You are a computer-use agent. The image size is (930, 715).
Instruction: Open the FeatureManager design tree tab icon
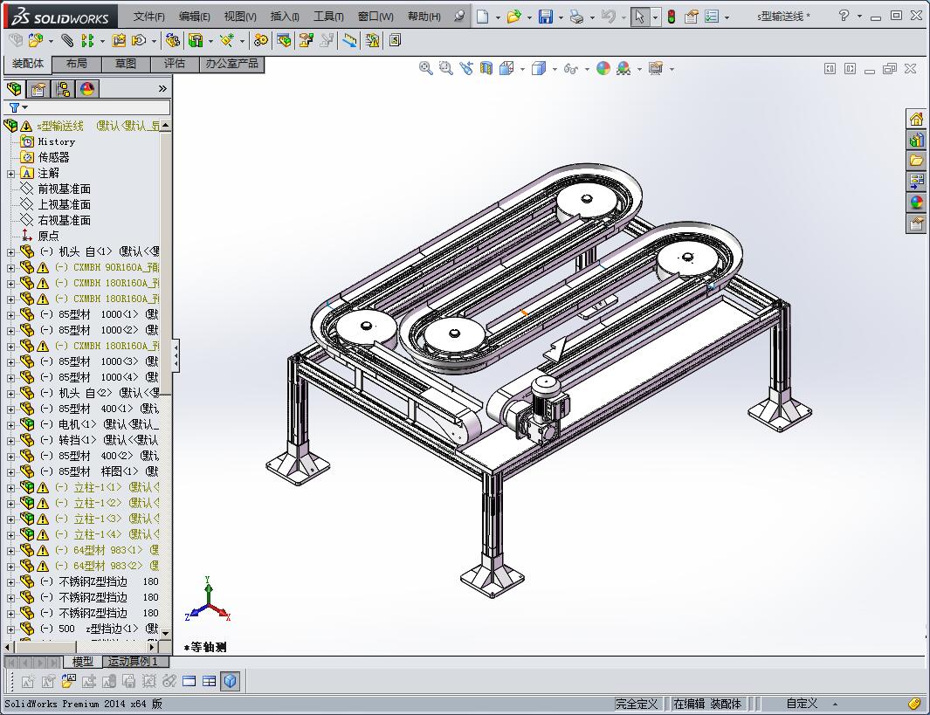(x=14, y=89)
